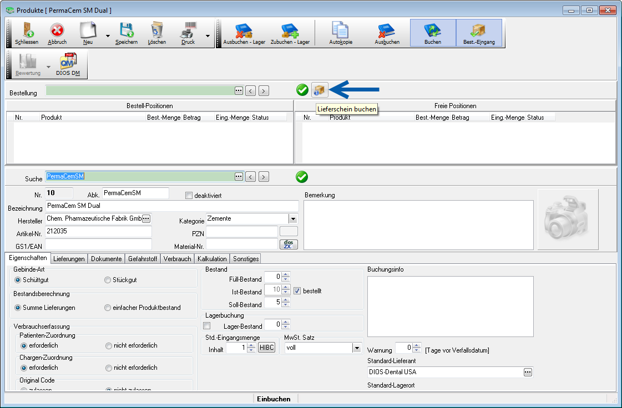Click the Buchungsinfo text area
This screenshot has width=622, height=408.
coord(450,307)
